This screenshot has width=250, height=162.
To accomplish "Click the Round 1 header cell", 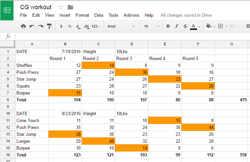I will coord(65,58).
